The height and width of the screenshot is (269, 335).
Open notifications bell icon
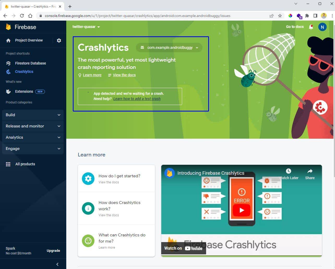click(311, 27)
